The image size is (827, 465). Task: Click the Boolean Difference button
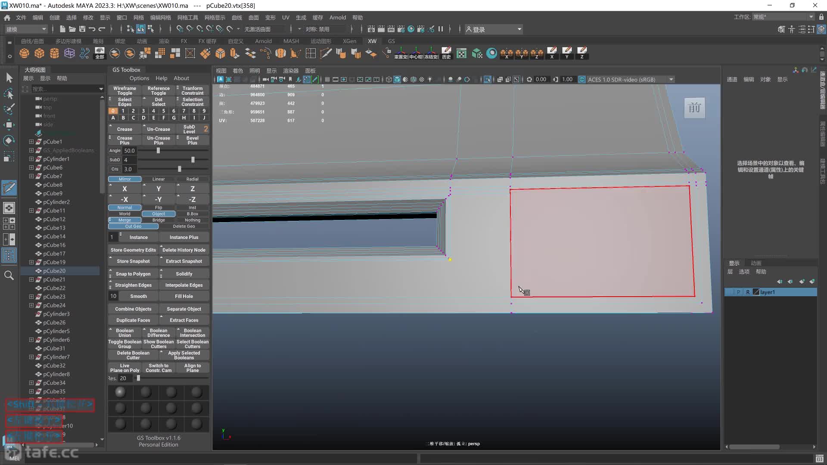coord(159,333)
